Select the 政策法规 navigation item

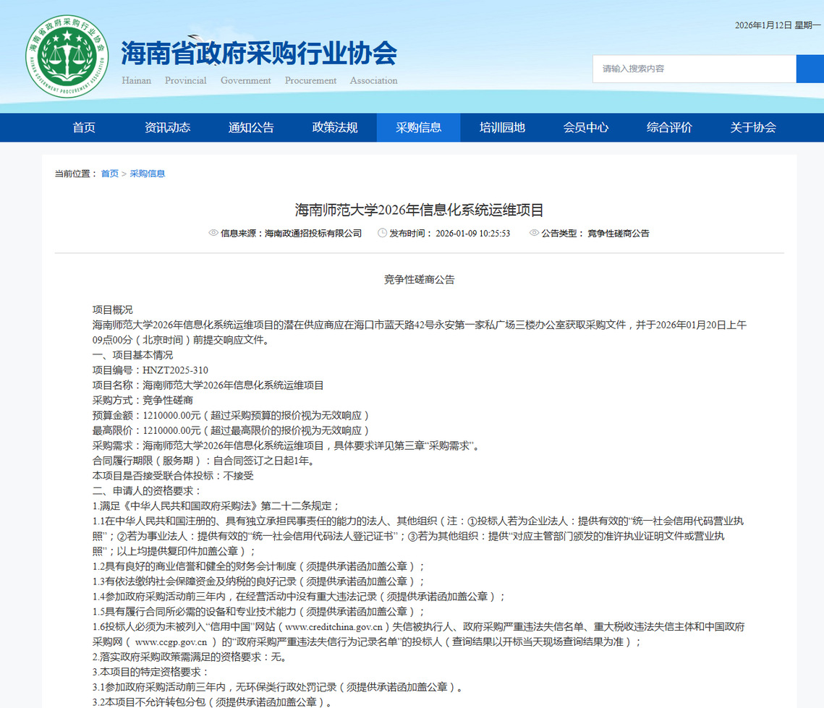pos(335,127)
